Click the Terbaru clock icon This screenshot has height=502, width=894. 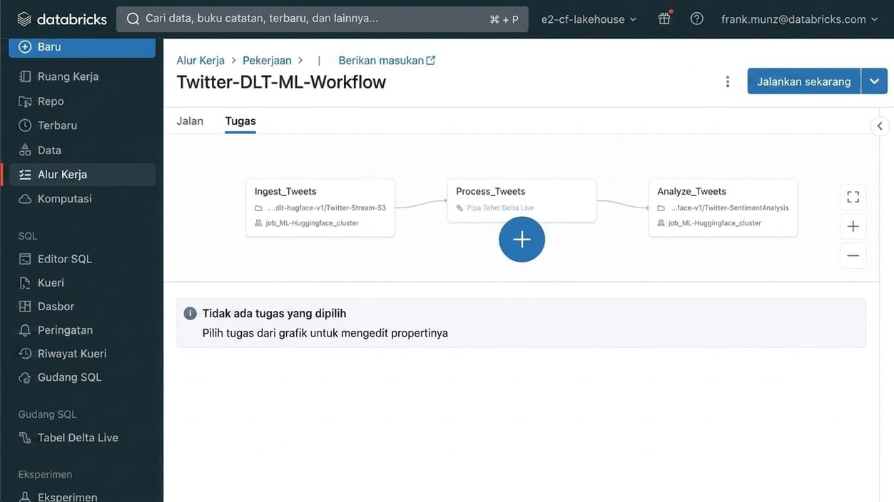(x=25, y=125)
